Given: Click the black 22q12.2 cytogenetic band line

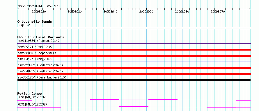Looking at the screenshot, I should click(134, 28).
